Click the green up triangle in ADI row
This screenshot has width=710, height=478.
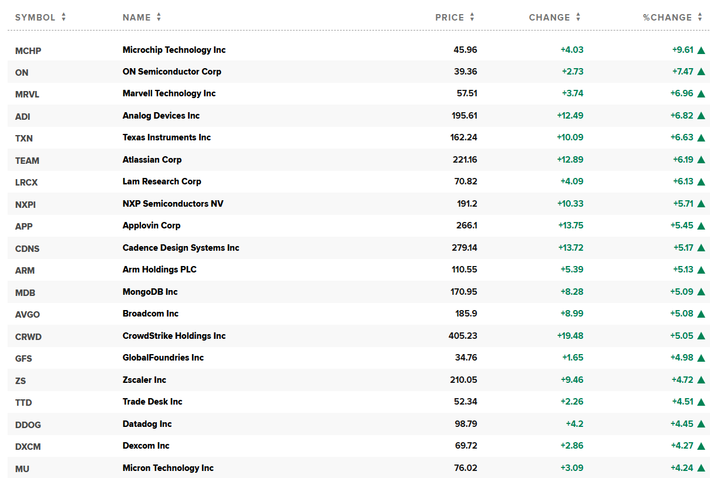coord(701,116)
